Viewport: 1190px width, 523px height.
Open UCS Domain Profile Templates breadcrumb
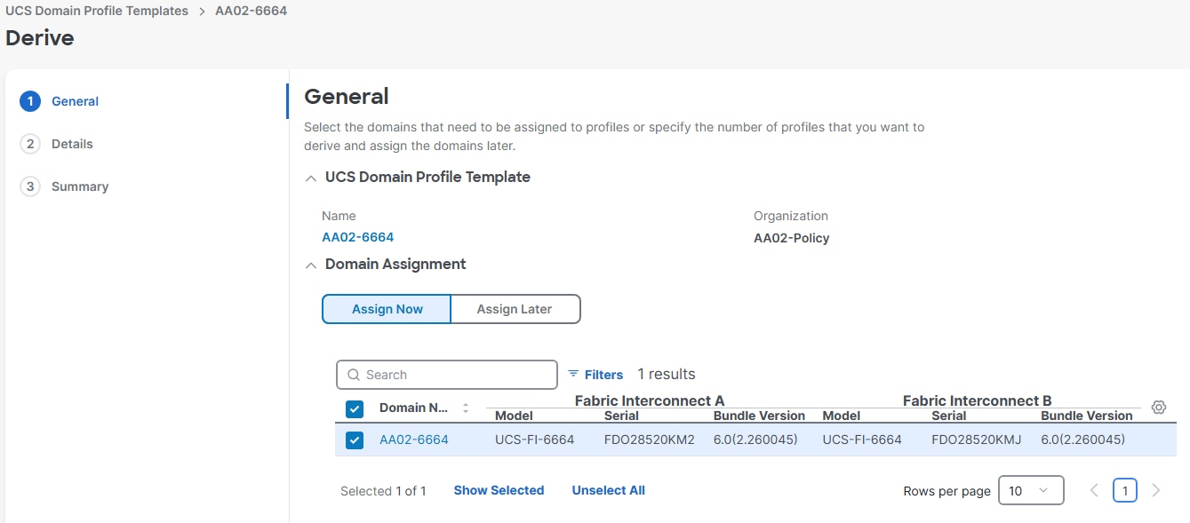[97, 12]
